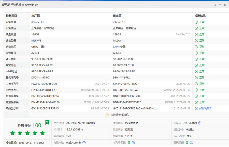Click the green check icon for 设备颜色
Image resolution: width=229 pixels, height=147 pixels.
click(196, 28)
